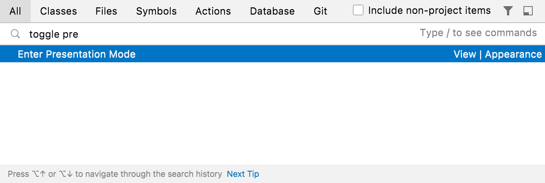Click the View | Appearance group label

498,54
